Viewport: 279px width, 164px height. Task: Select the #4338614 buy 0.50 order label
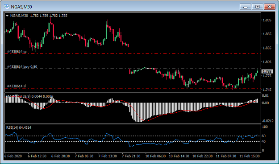click(x=22, y=67)
